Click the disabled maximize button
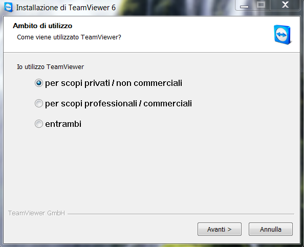 [x=262, y=5]
